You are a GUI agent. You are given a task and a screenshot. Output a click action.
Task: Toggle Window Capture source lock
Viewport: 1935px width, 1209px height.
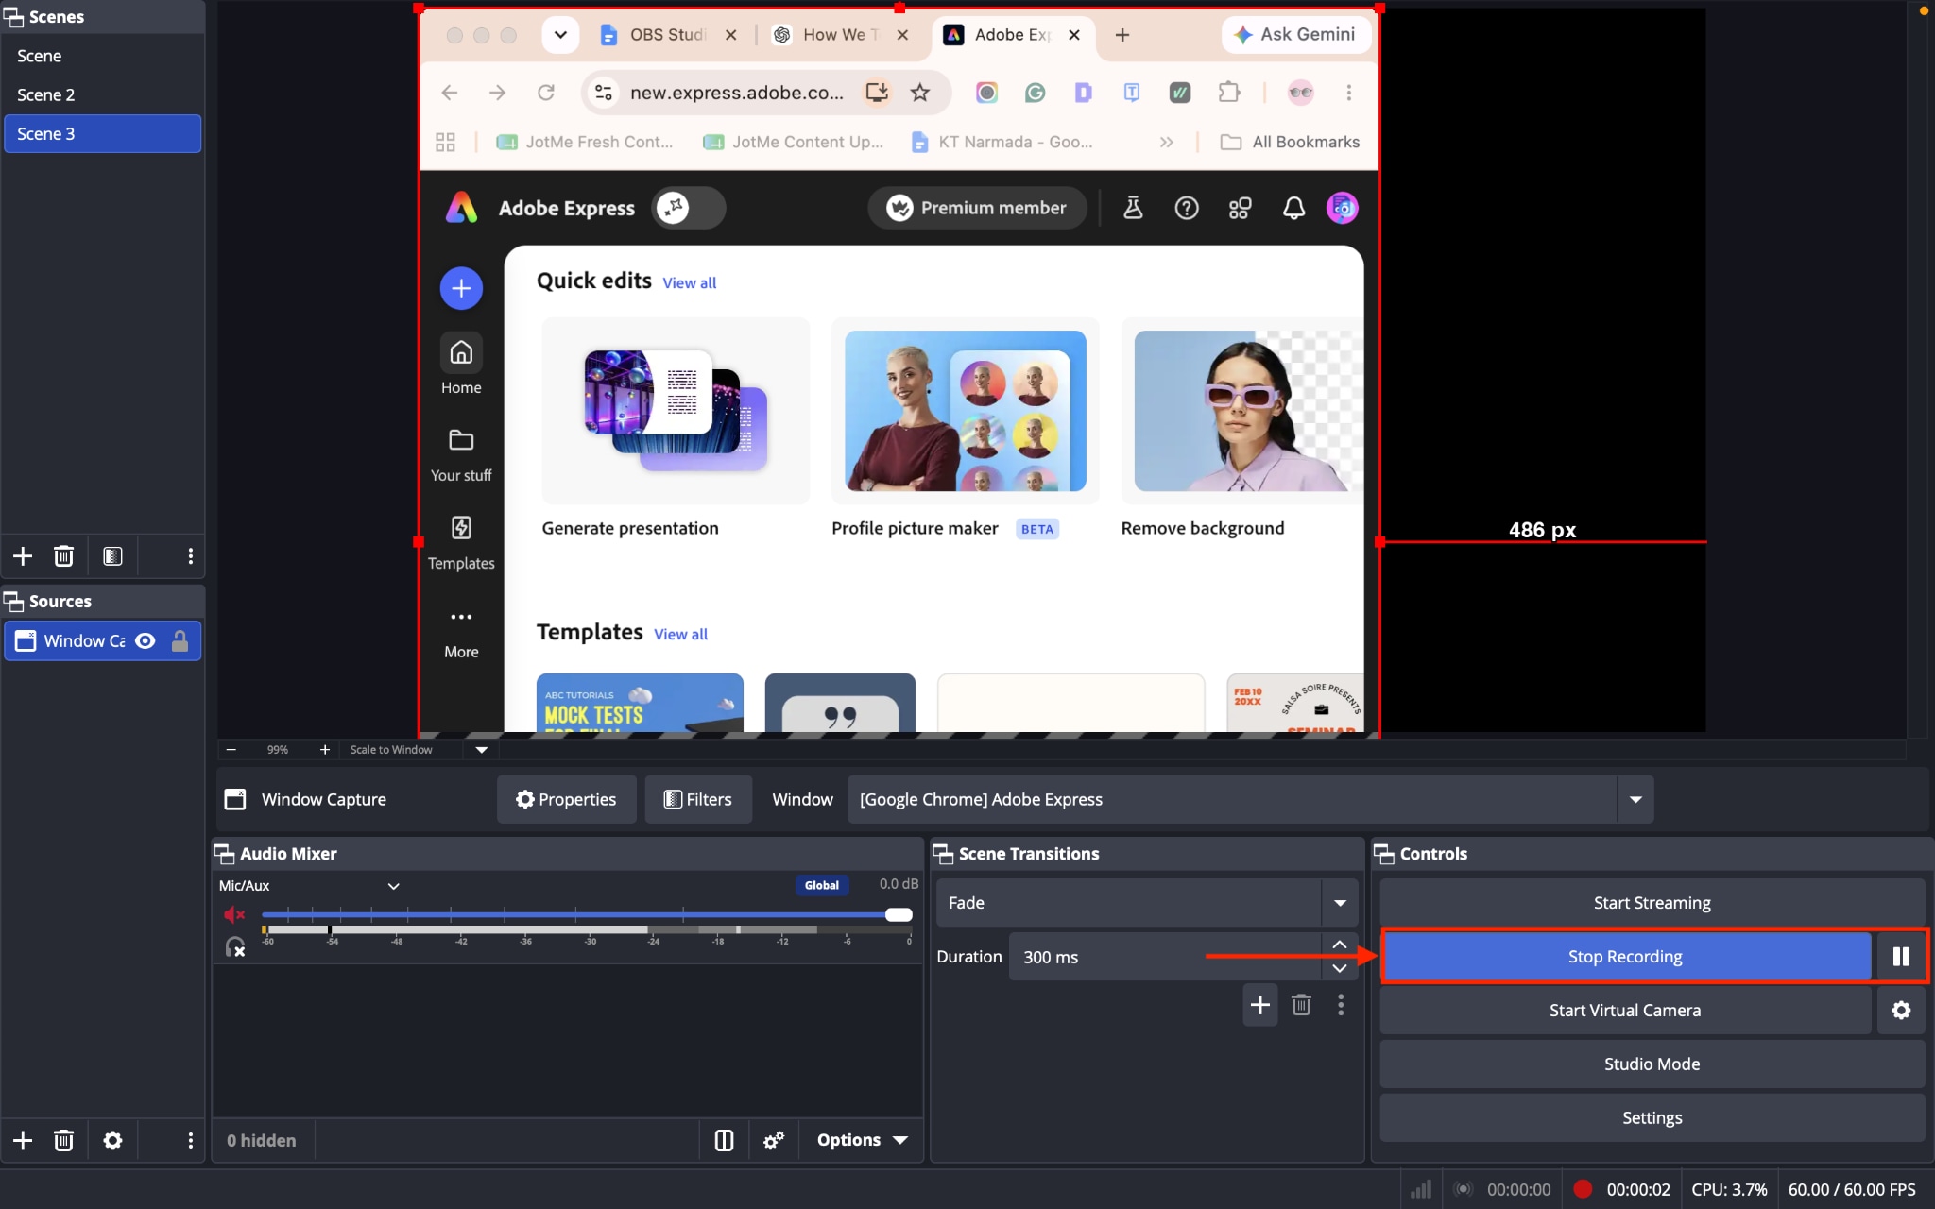[x=180, y=641]
